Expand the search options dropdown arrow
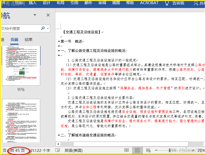The width and height of the screenshot is (206, 155). (48, 29)
